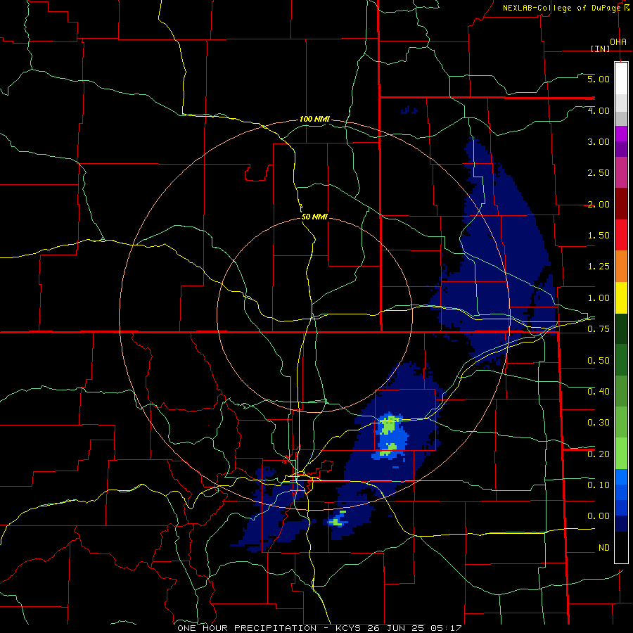
Task: Select the 0.30 legend value
Action: (x=599, y=423)
